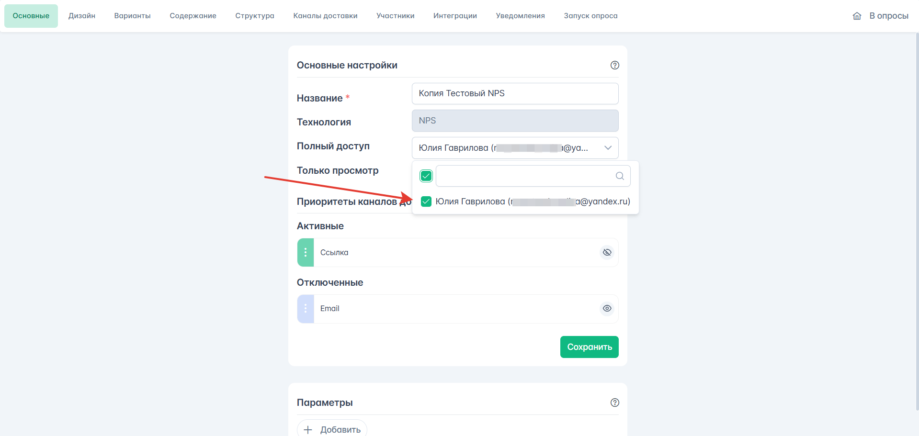Click the plus icon next to Добавить
Viewport: 919px width, 436px height.
tap(308, 430)
